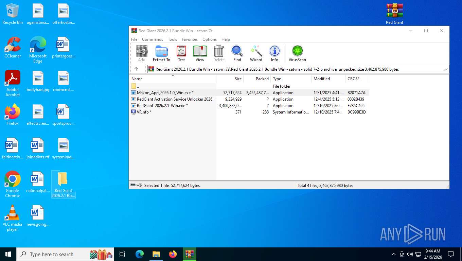Open the volume control tray icon
The width and height of the screenshot is (462, 261).
click(x=410, y=254)
